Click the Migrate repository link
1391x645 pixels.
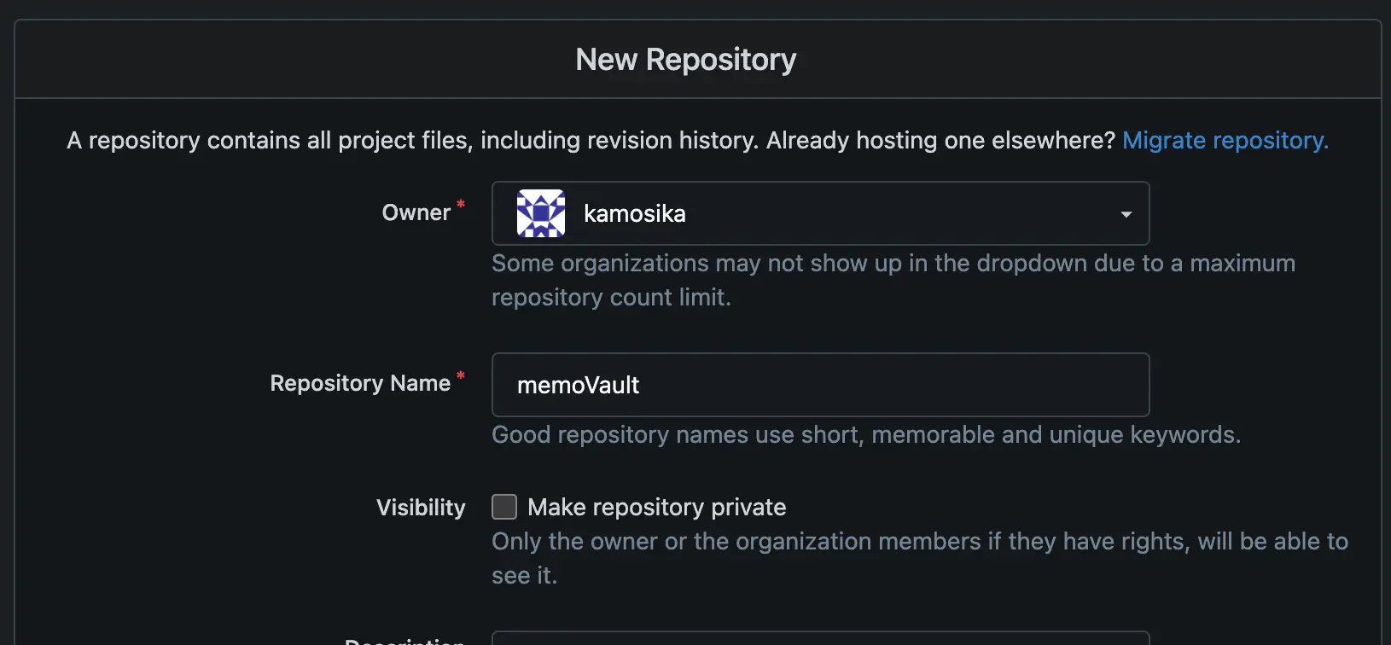click(1225, 140)
